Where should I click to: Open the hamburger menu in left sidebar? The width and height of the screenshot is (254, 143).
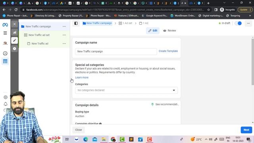tap(5, 33)
